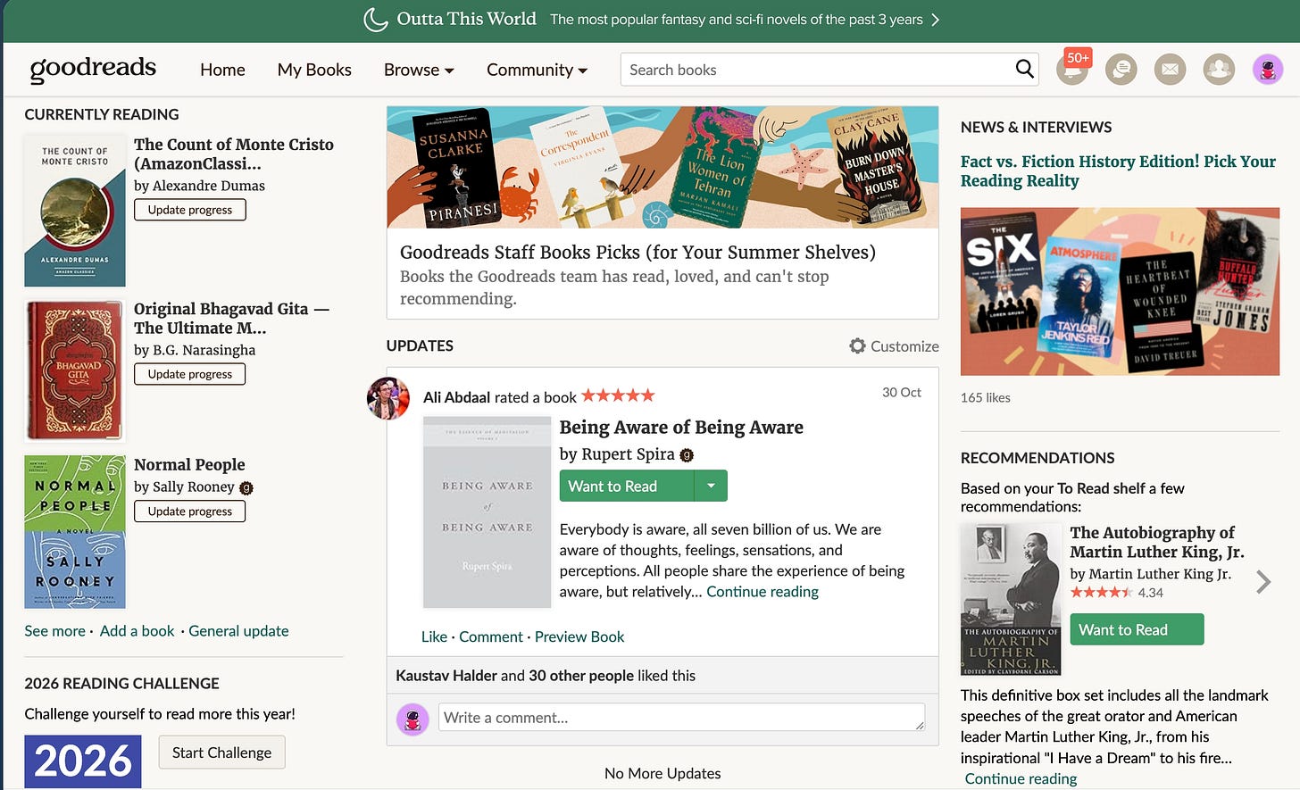Click Outta This World banner text
1300x790 pixels.
466,19
